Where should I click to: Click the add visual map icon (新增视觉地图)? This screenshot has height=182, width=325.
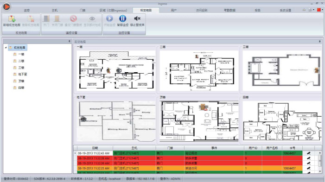tap(12, 19)
